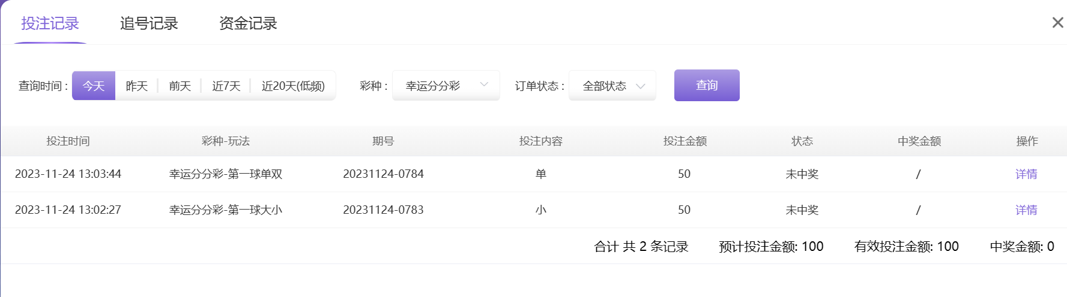This screenshot has height=297, width=1067.
Task: Open the 资金记录 tab
Action: click(248, 23)
